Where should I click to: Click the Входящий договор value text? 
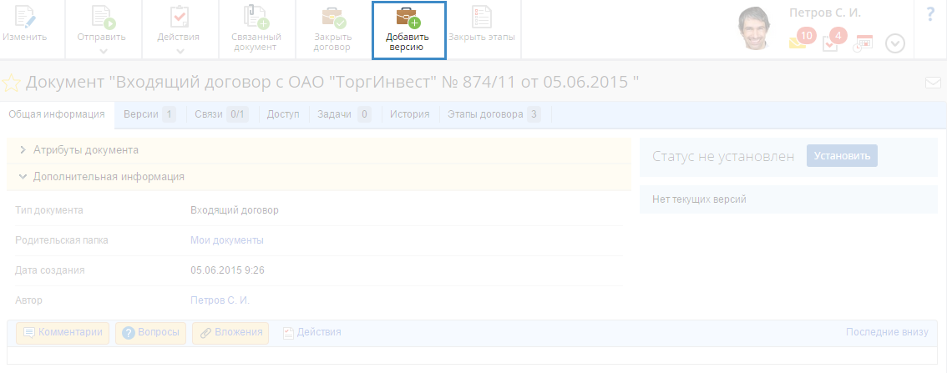pos(235,210)
